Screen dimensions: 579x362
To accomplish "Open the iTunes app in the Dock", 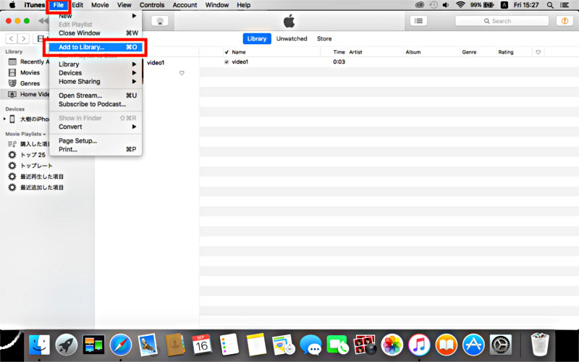I will coord(419,344).
